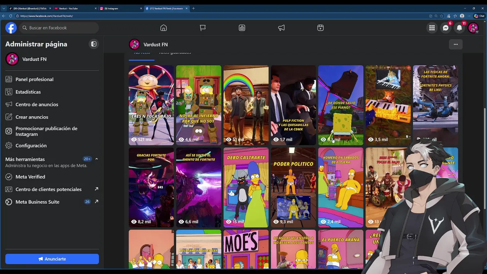Go to Facebook Home icon
This screenshot has width=487, height=274.
(x=164, y=28)
